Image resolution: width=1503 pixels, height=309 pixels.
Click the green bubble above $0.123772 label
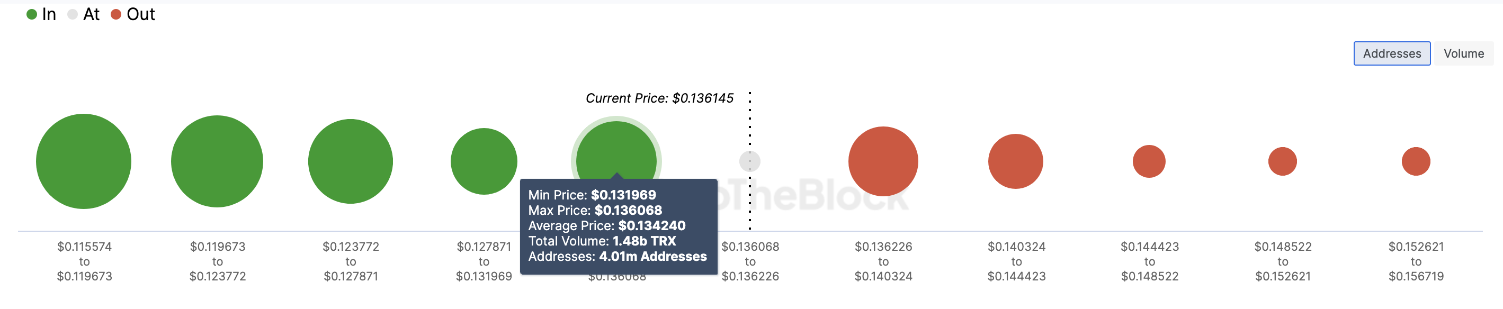pos(351,161)
